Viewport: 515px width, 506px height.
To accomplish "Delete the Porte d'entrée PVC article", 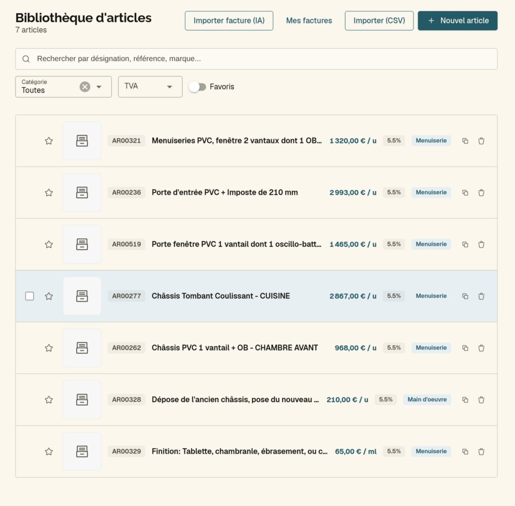I will tap(481, 193).
